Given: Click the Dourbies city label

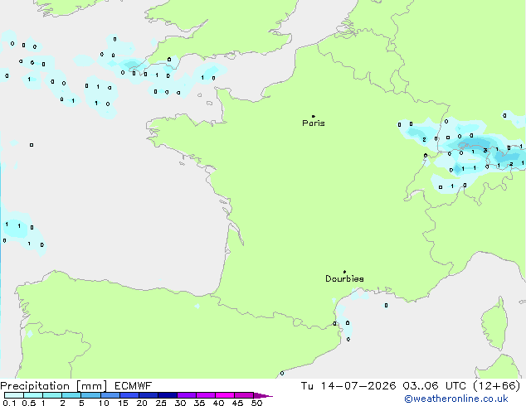Looking at the screenshot, I should (x=344, y=278).
